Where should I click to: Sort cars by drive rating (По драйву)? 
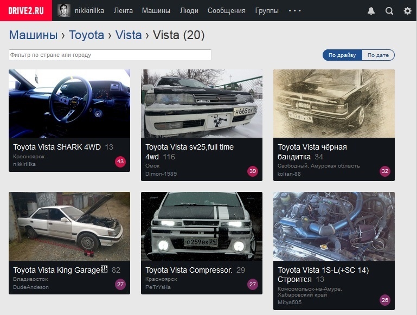342,55
